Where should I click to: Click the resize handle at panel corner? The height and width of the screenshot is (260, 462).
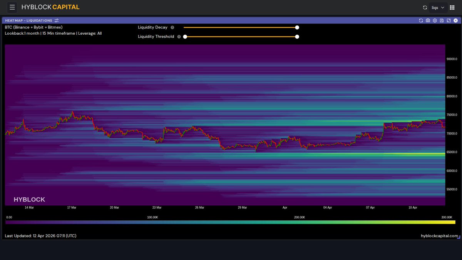(x=459, y=238)
